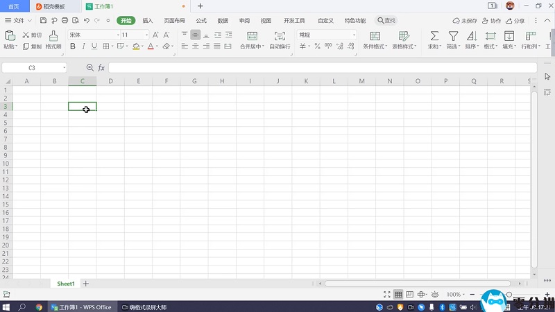Viewport: 555px width, 312px height.
Task: Click the Sort (排序) icon
Action: [472, 35]
